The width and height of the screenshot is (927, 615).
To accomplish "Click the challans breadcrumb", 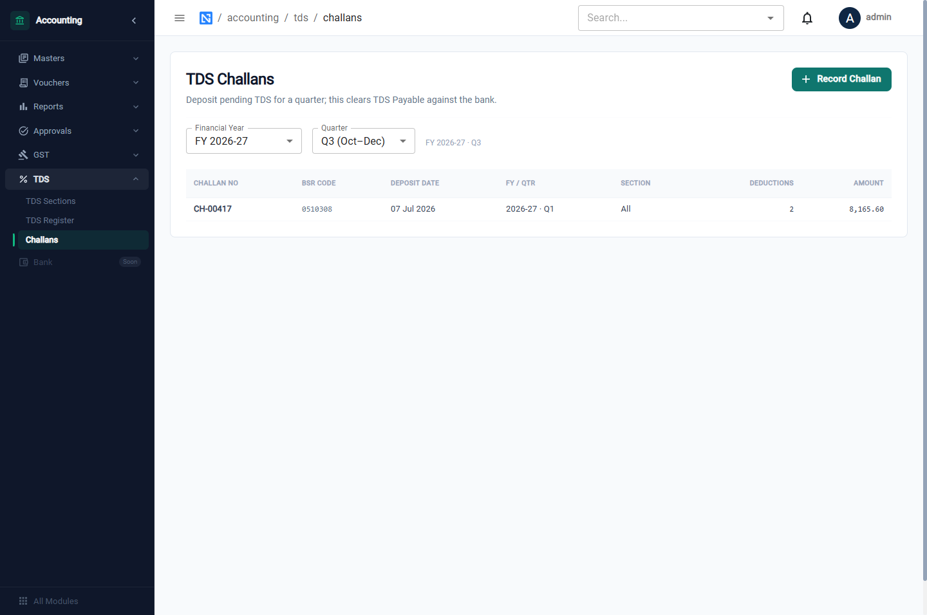I will tap(342, 18).
